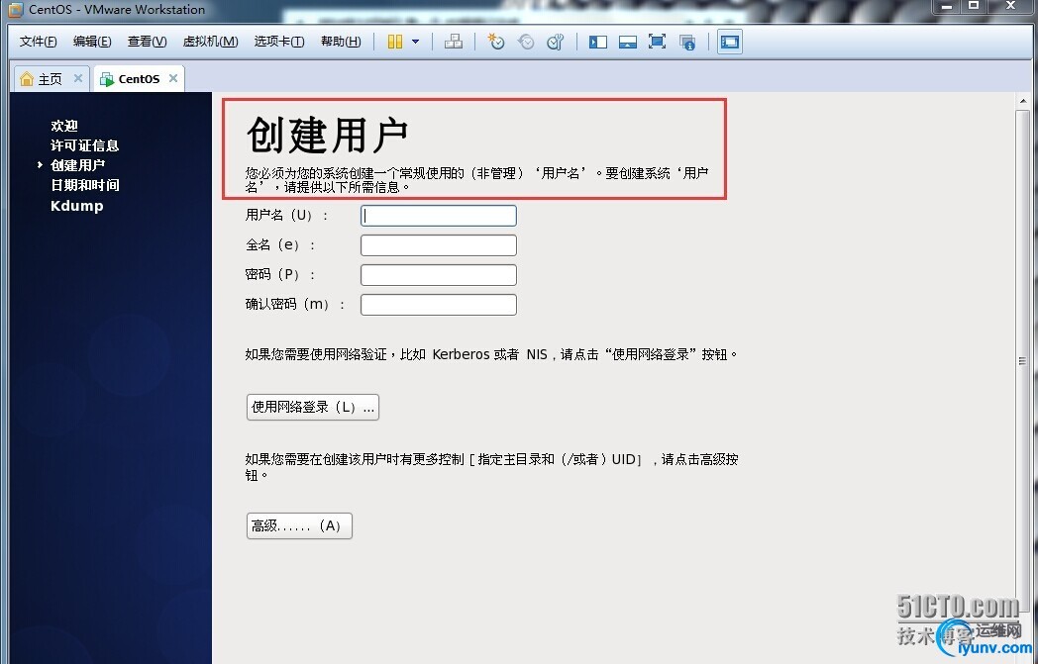This screenshot has width=1038, height=664.
Task: Select 许可证信息 in the sidebar
Action: tap(85, 145)
